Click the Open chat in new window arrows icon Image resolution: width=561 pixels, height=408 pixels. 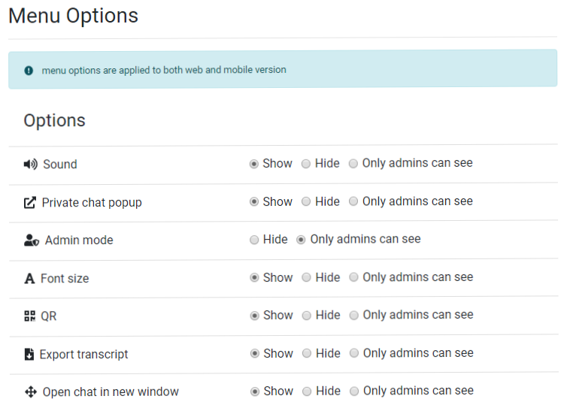click(x=31, y=392)
